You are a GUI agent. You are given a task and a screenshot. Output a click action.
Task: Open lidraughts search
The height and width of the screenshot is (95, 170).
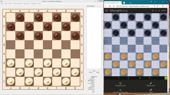[153, 11]
